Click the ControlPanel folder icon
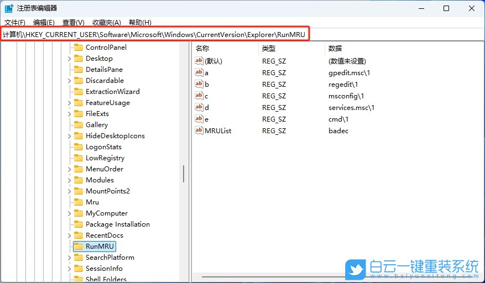The image size is (485, 283). (x=79, y=48)
